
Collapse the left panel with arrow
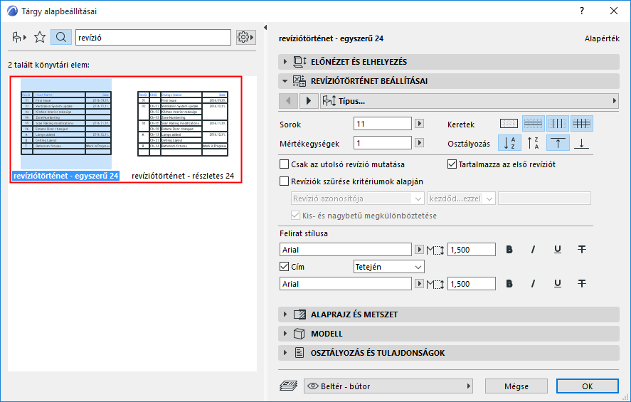tap(265, 27)
